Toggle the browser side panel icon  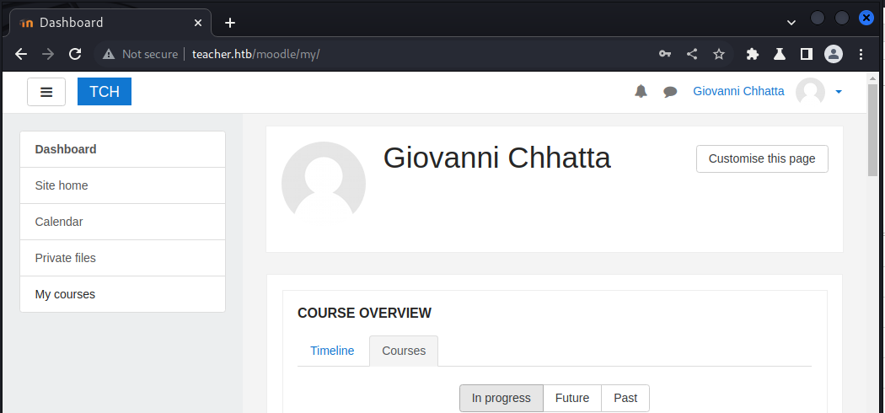pyautogui.click(x=807, y=54)
